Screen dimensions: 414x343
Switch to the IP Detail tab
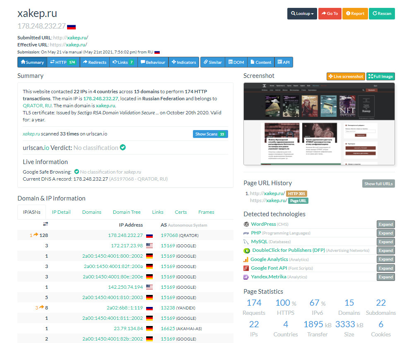tap(61, 212)
